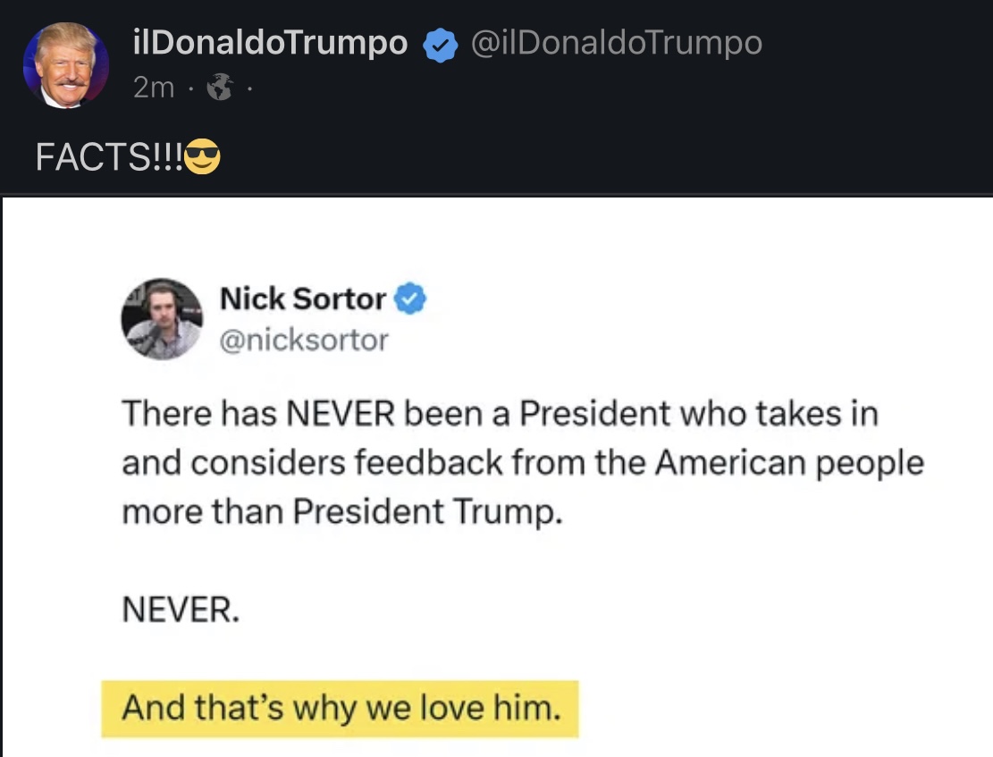Click the standalone "NEVER." line
The width and height of the screenshot is (993, 757).
pyautogui.click(x=180, y=610)
